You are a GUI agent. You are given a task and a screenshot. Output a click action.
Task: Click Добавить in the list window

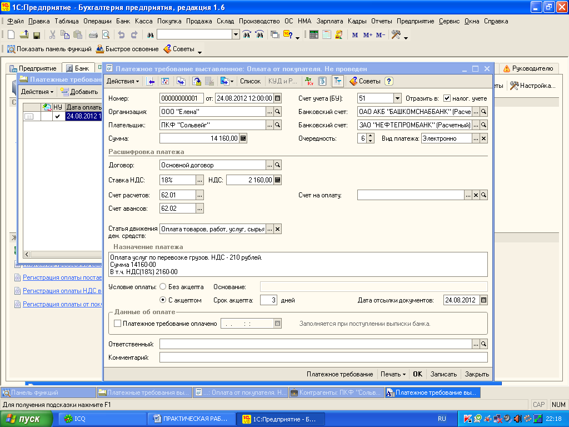click(79, 92)
